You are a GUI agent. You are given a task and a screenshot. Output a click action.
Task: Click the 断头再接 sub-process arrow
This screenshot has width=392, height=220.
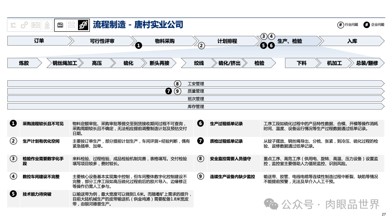click(x=160, y=63)
